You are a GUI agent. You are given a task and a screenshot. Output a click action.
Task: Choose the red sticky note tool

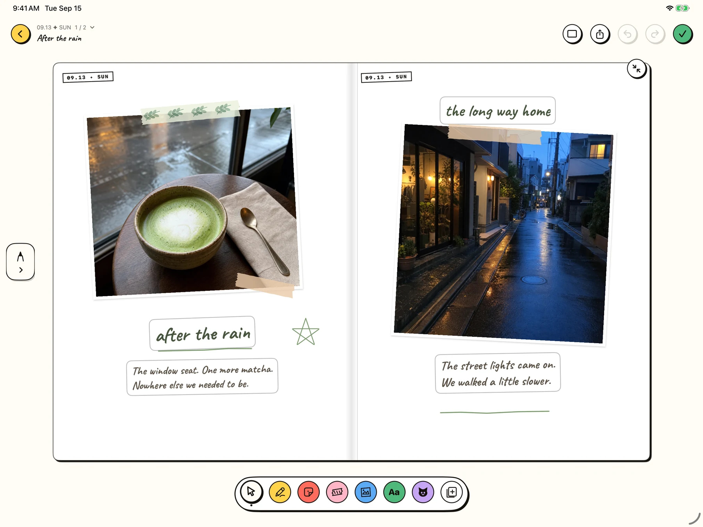309,492
